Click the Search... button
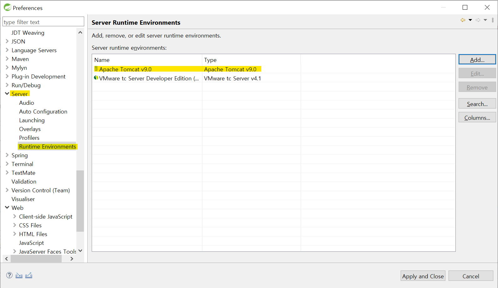Image resolution: width=498 pixels, height=288 pixels. pos(477,104)
